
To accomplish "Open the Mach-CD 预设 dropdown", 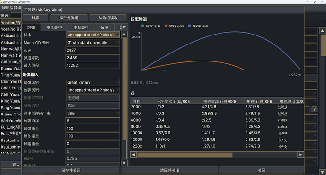I will [93, 43].
